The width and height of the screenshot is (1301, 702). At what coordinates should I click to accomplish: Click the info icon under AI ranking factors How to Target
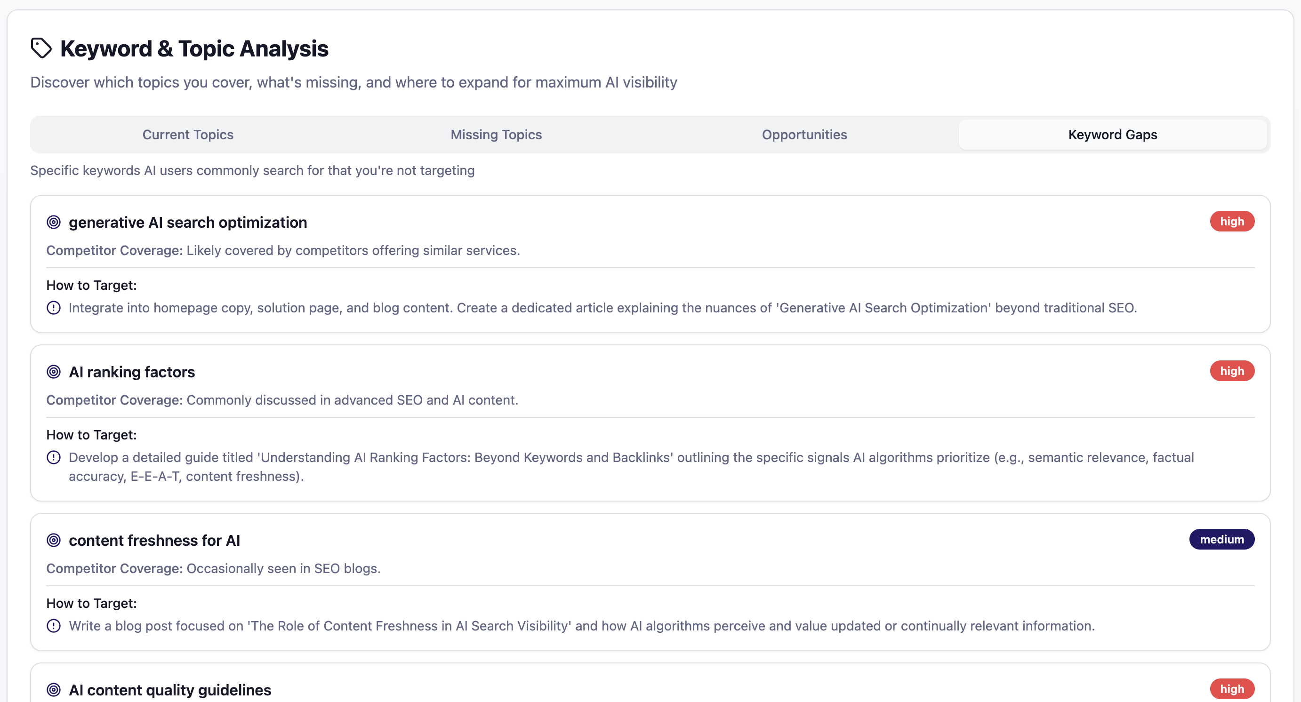tap(54, 458)
